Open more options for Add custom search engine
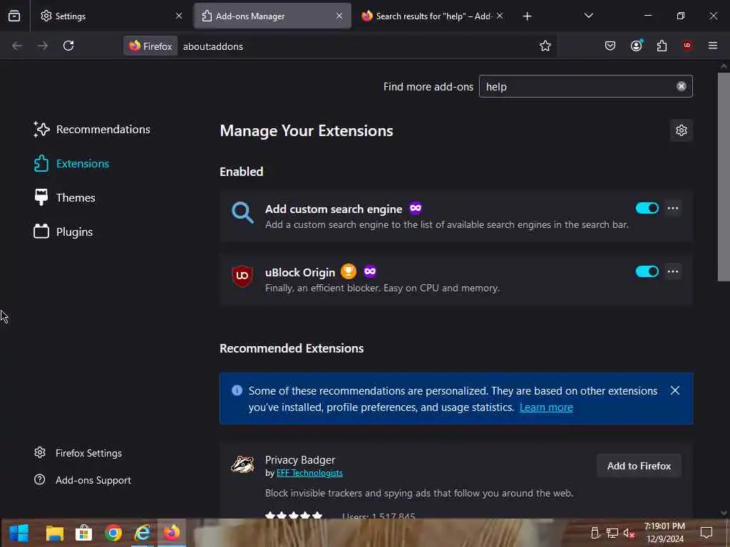Image resolution: width=730 pixels, height=547 pixels. click(673, 209)
